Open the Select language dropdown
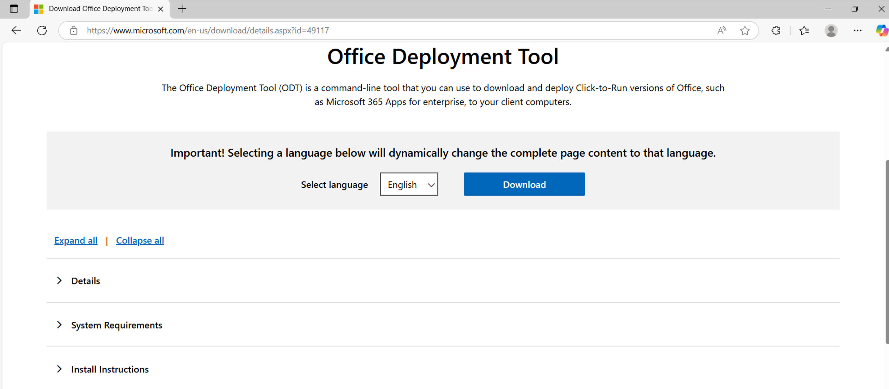This screenshot has height=389, width=889. pos(409,184)
